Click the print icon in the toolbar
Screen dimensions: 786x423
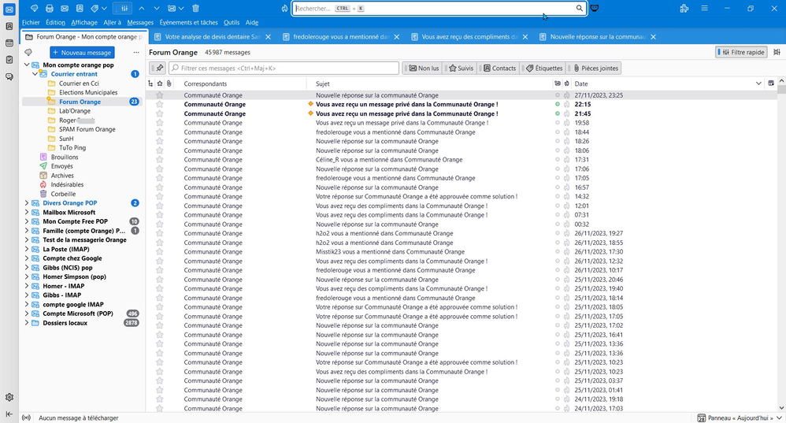50,8
